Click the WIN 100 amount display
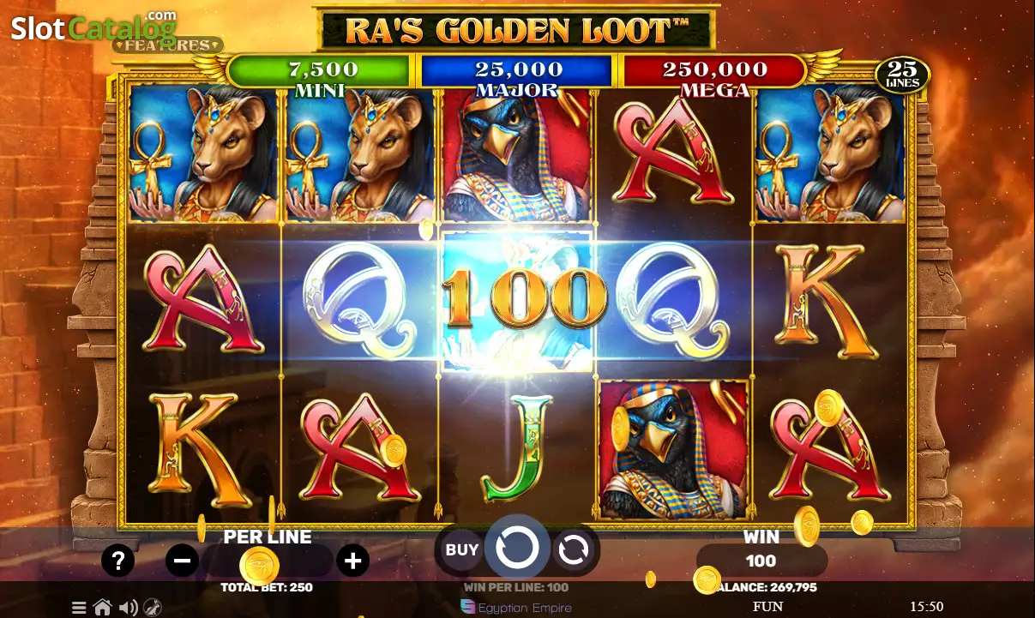Viewport: 1035px width, 618px height. pos(761,561)
